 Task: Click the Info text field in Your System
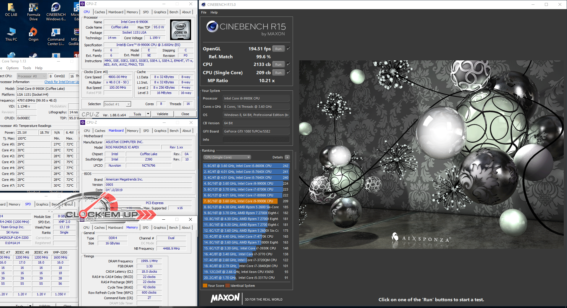(256, 140)
